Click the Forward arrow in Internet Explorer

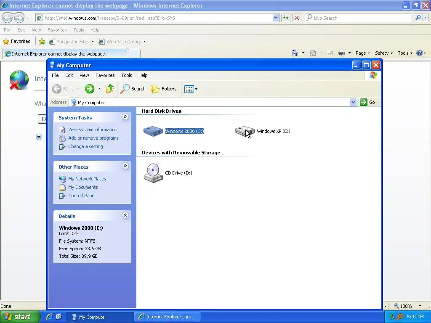19,18
